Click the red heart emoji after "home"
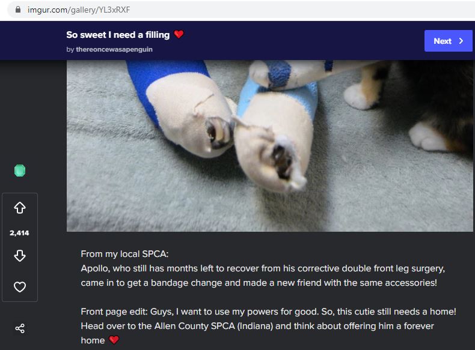Image resolution: width=475 pixels, height=350 pixels. pos(114,340)
